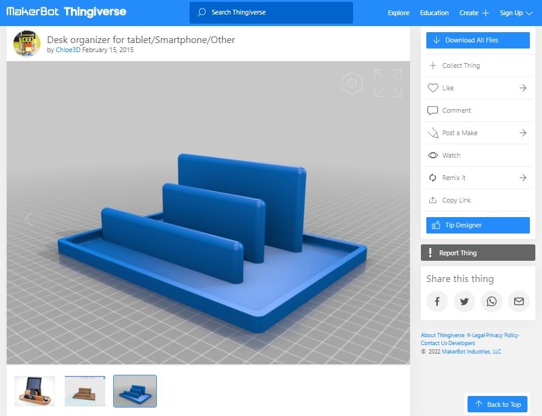Select the third blue render thumbnail
This screenshot has width=542, height=416.
pos(134,391)
